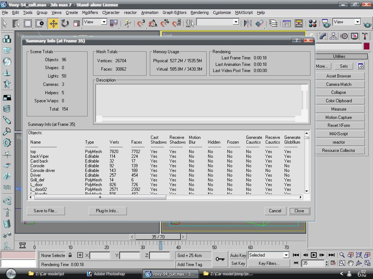Click the Asset Browser utility button

click(339, 76)
